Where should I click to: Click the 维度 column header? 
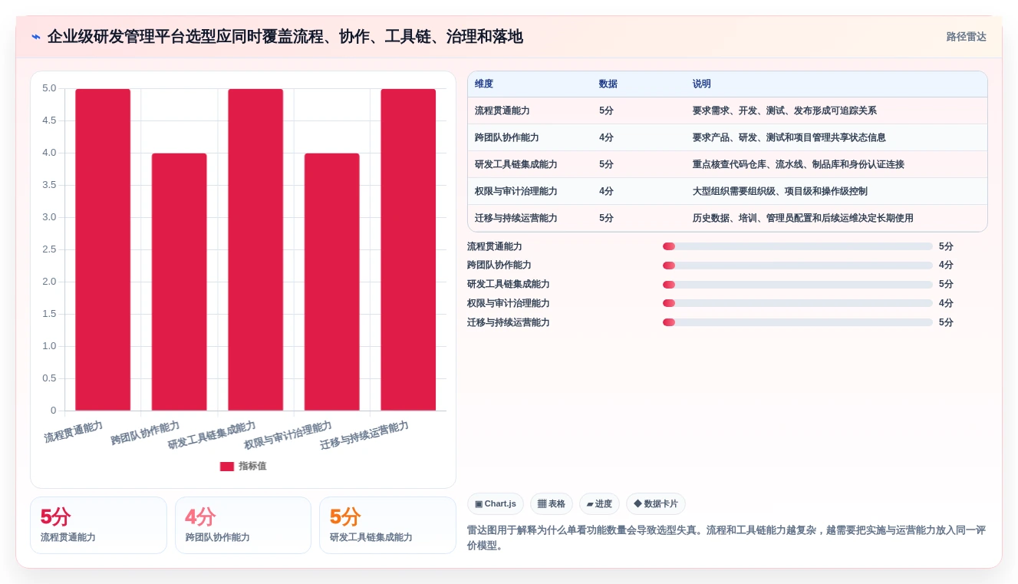(x=484, y=84)
